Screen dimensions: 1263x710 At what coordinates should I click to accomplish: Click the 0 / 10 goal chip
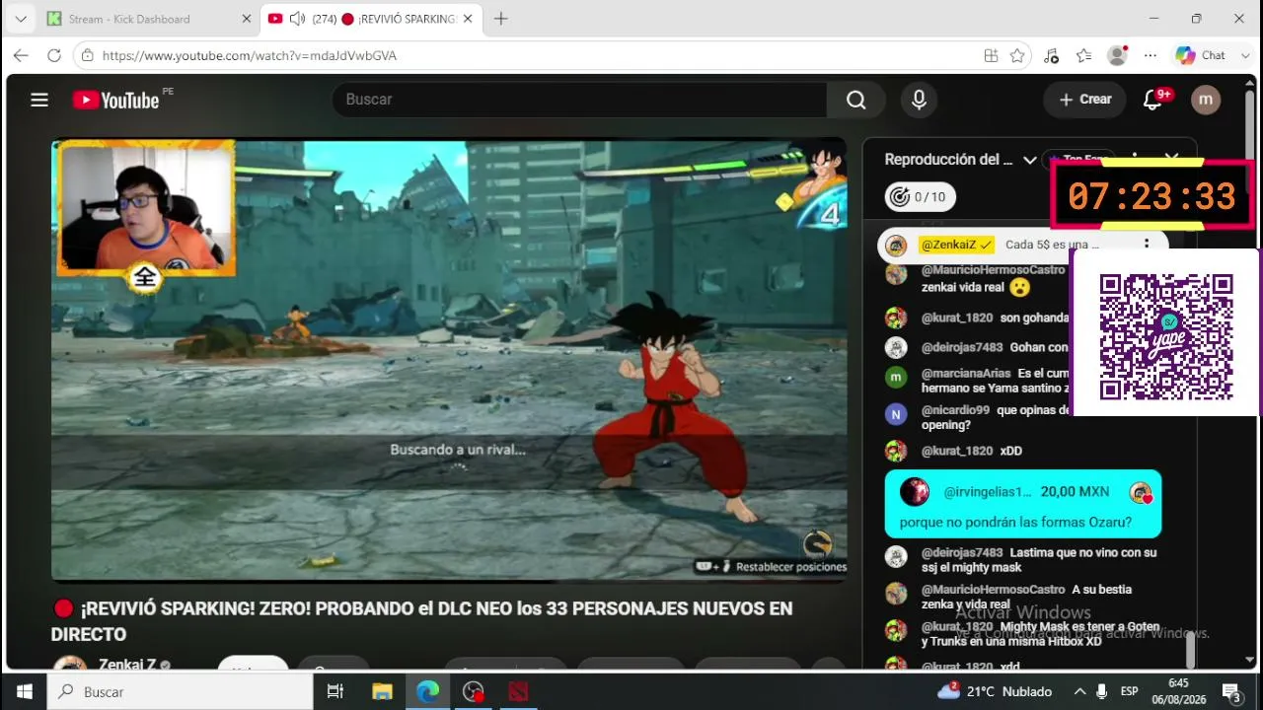click(919, 197)
